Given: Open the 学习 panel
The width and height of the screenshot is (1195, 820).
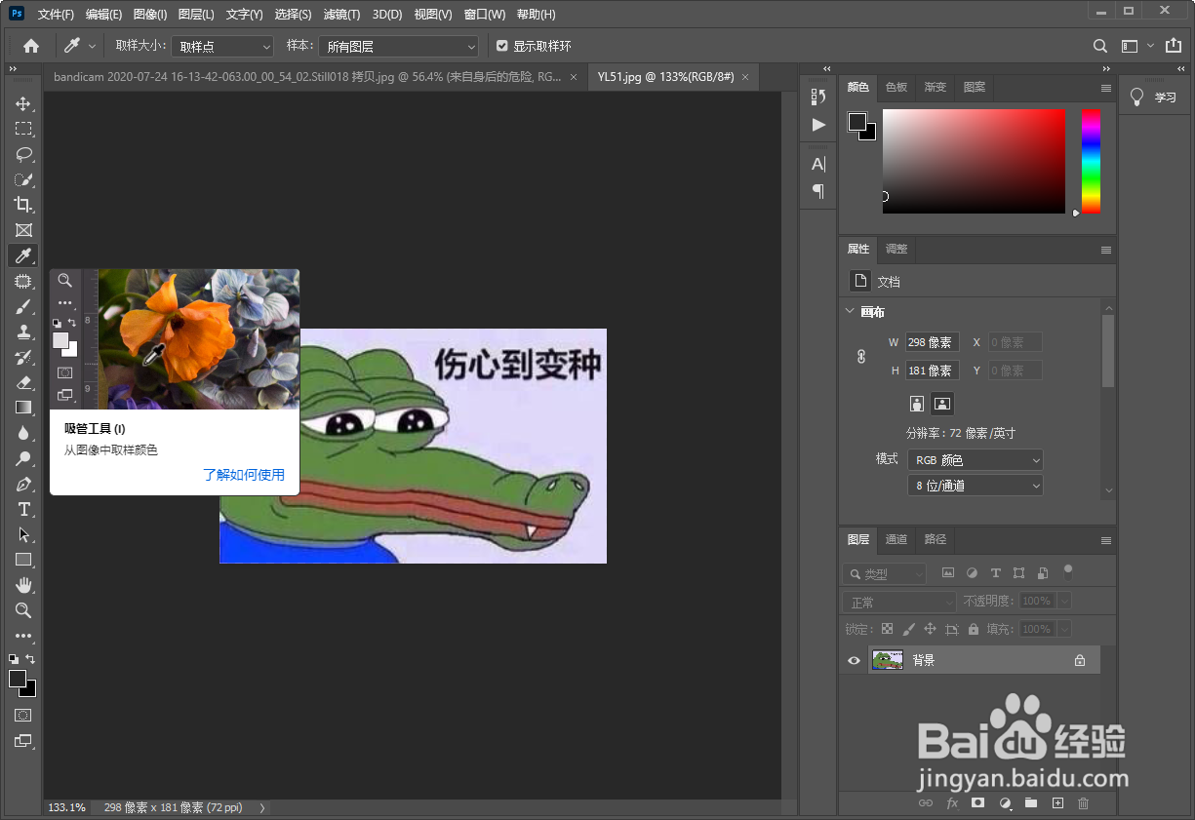Looking at the screenshot, I should click(1154, 98).
